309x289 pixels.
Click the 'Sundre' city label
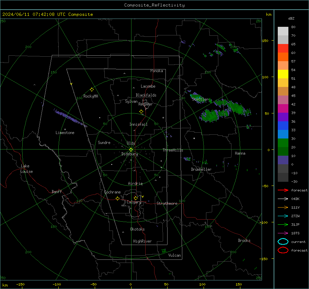tap(104, 143)
